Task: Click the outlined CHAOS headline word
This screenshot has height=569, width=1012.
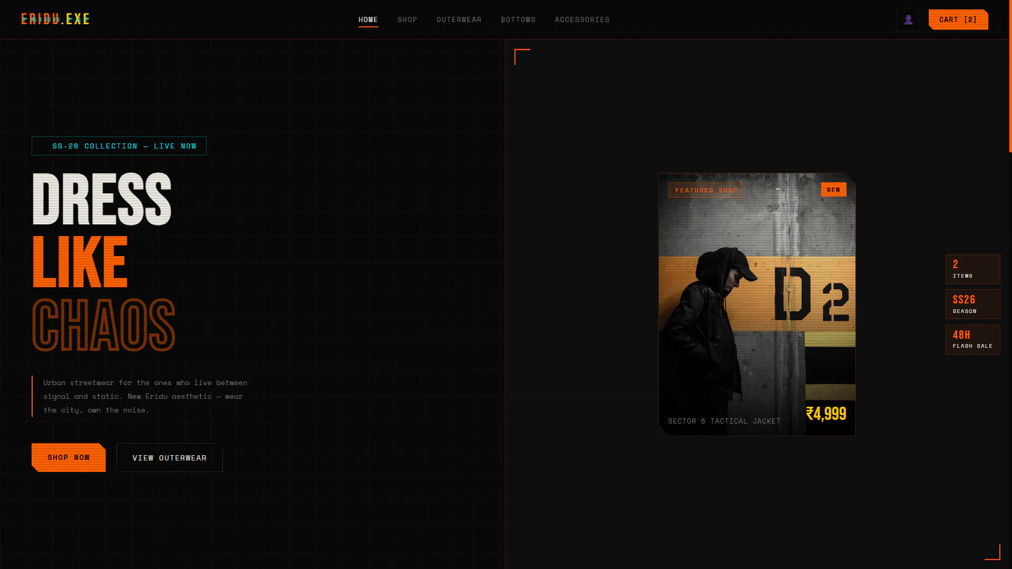Action: 103,325
